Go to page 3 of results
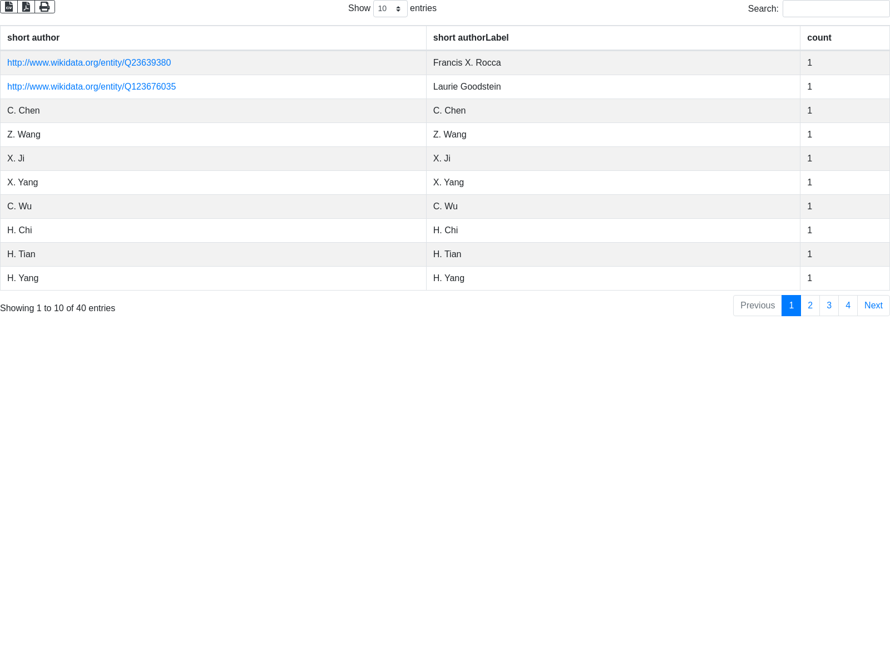 click(829, 306)
